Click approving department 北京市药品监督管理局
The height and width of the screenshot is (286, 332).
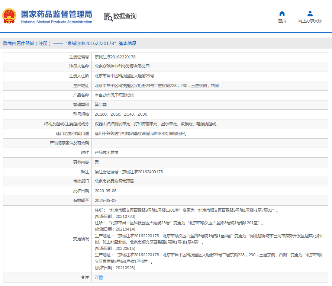point(115,181)
